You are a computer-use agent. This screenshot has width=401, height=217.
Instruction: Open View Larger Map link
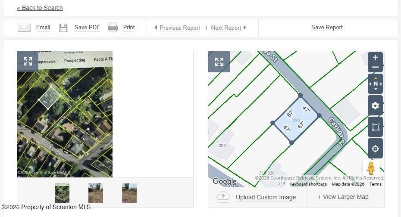point(343,197)
